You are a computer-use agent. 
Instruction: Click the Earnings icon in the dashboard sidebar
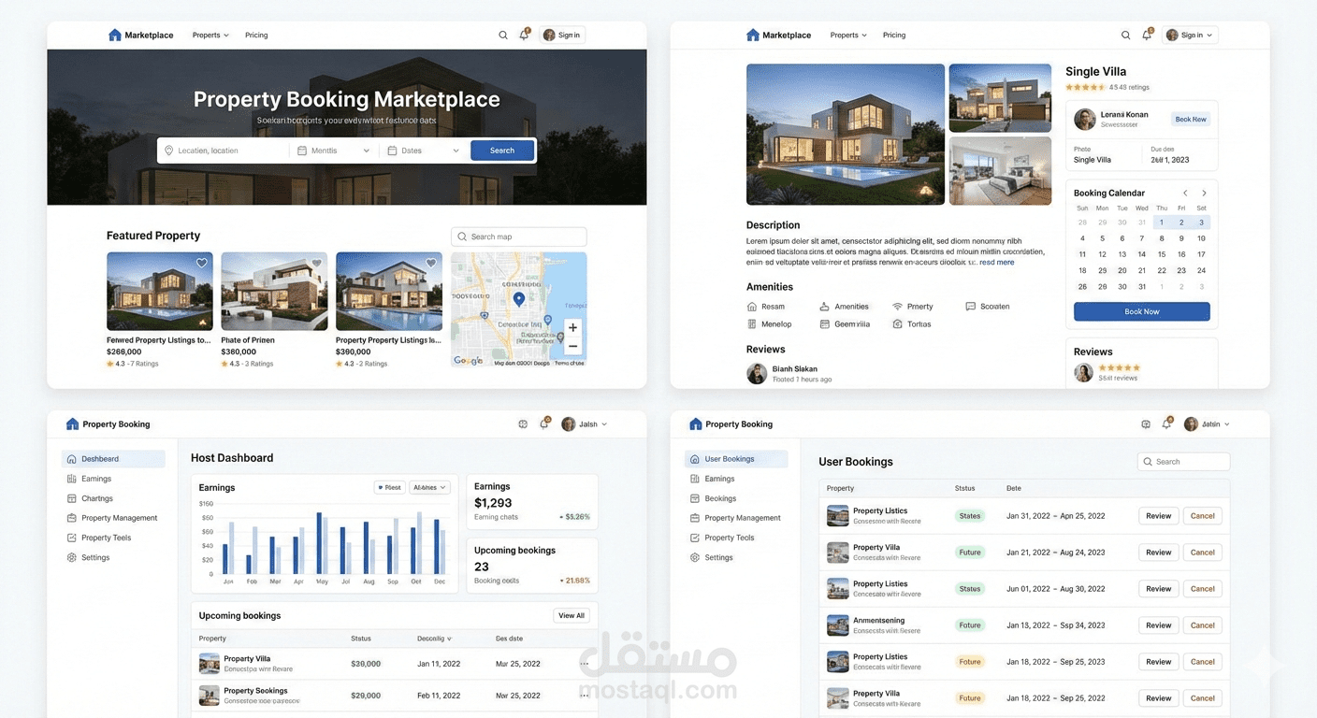pyautogui.click(x=72, y=479)
